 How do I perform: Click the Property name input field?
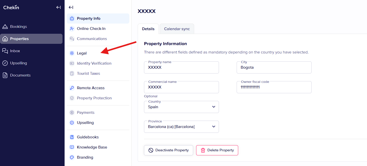click(x=181, y=68)
